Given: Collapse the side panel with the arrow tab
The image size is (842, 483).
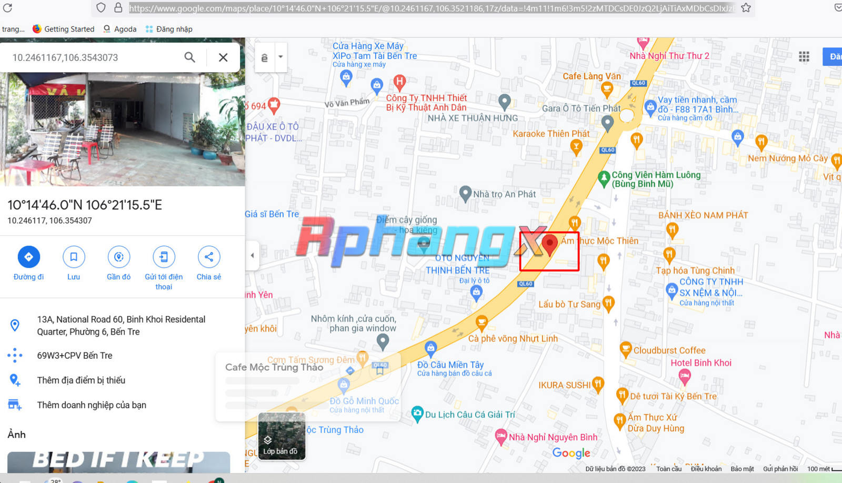Looking at the screenshot, I should click(x=252, y=255).
